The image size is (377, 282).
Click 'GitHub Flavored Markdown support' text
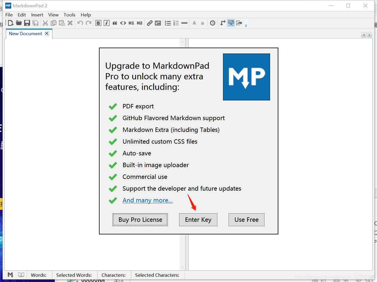pos(173,118)
